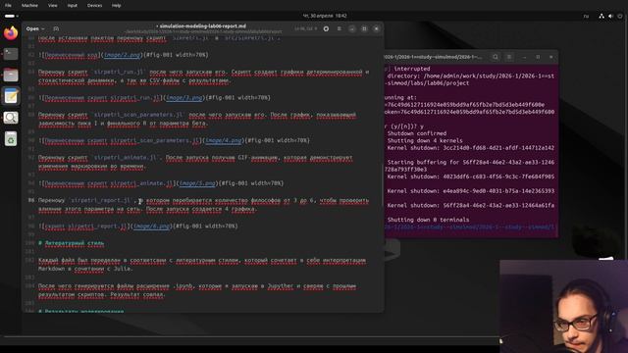Image resolution: width=628 pixels, height=353 pixels.
Task: Click the text 'sirpetri_scan_parameters.jl' on line 88
Action: point(138,115)
